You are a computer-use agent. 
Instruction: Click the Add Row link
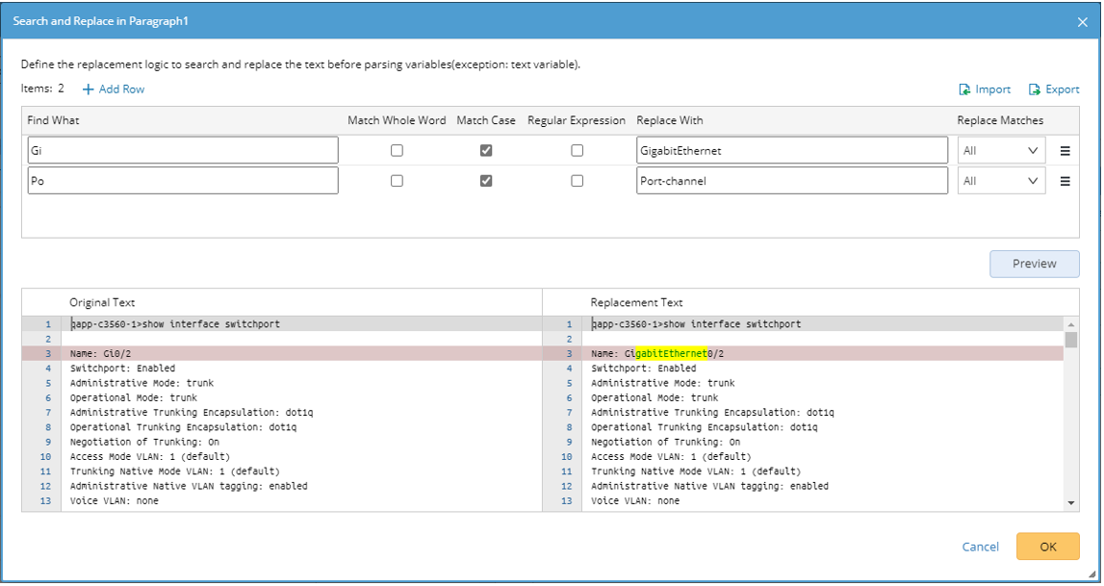pos(122,89)
